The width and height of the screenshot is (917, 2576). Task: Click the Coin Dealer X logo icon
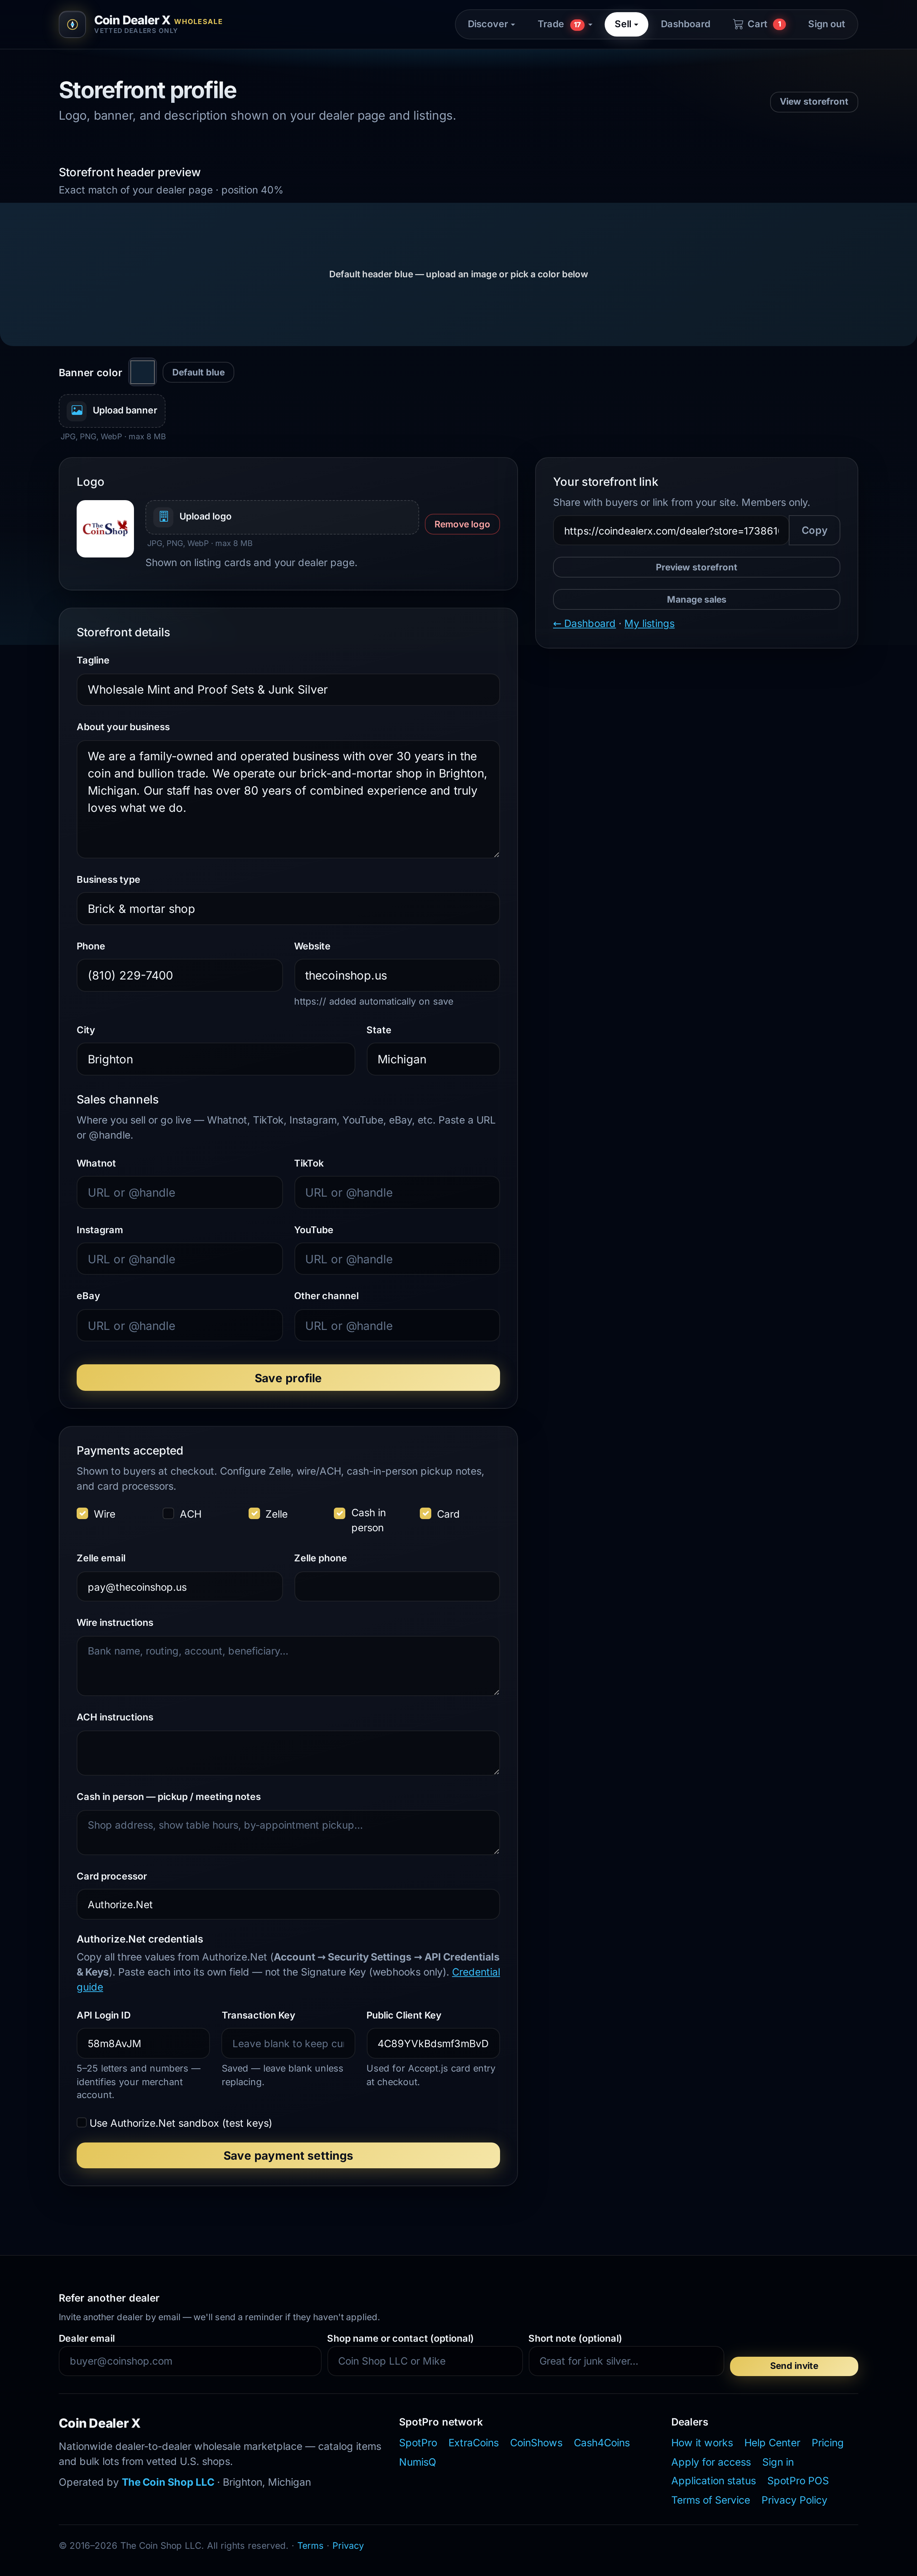pos(72,24)
